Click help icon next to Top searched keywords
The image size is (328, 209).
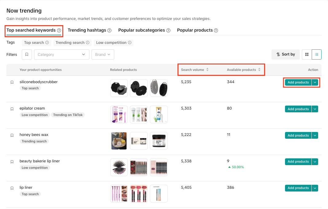pos(59,30)
